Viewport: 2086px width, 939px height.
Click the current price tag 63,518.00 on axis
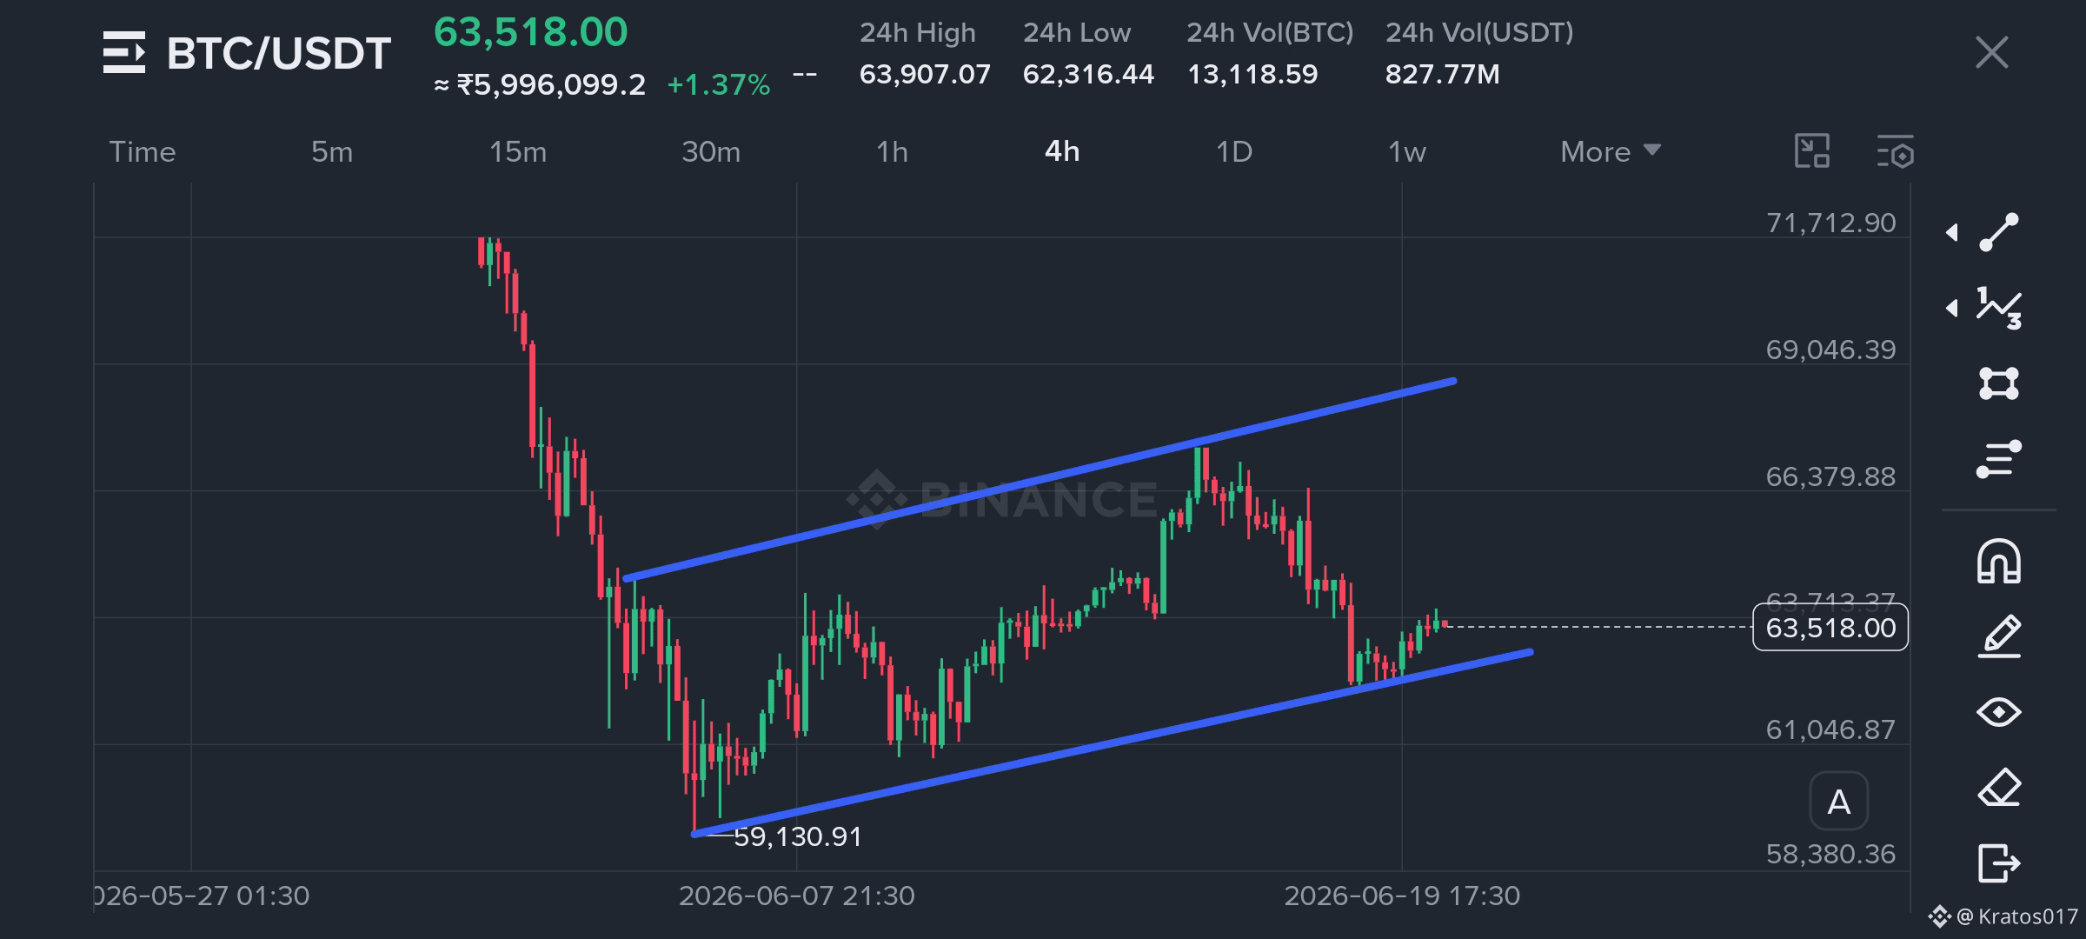click(x=1830, y=627)
